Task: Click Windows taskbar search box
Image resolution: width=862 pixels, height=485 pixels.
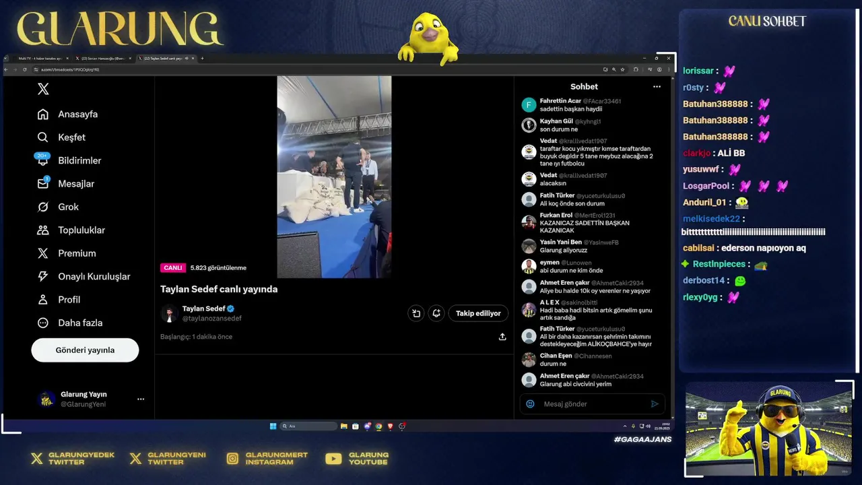Action: [x=308, y=426]
